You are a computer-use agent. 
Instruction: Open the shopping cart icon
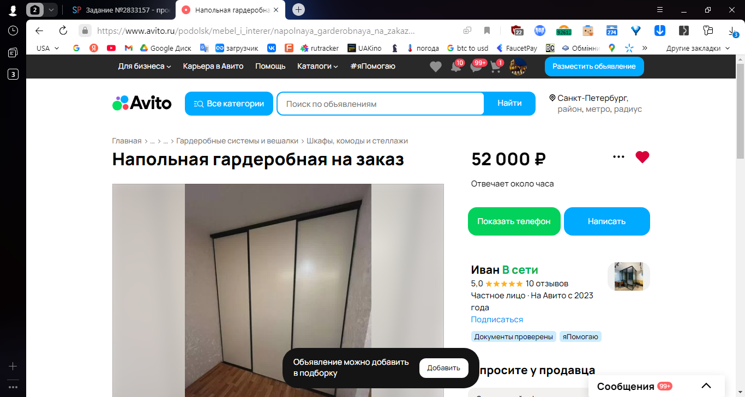click(x=496, y=67)
